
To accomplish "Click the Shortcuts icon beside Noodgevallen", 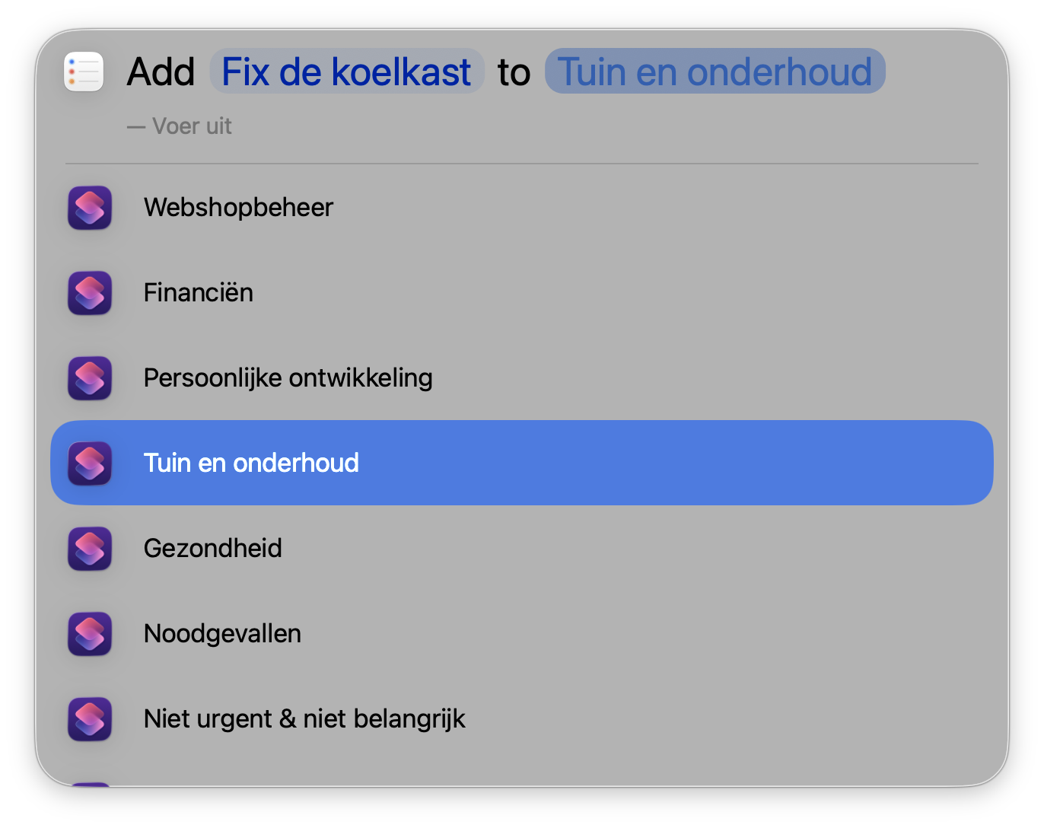I will click(x=90, y=634).
